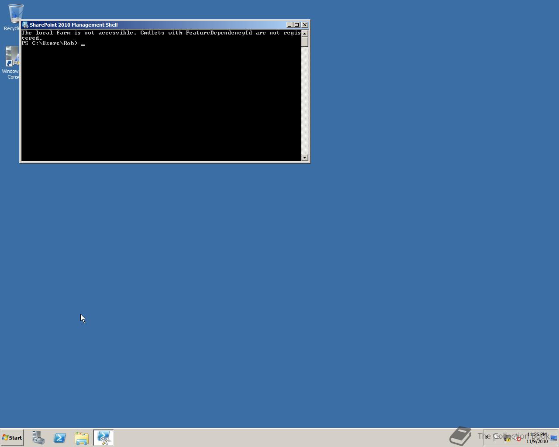Click the SharePoint shell window title icon

[25, 25]
